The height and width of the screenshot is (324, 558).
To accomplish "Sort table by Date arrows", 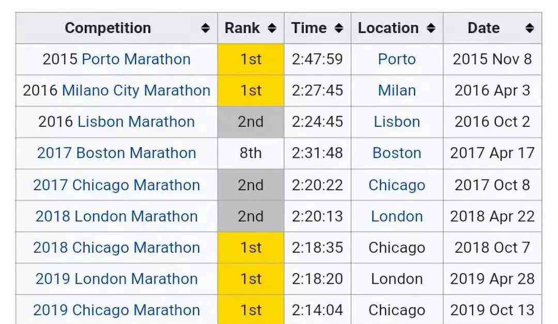I will (530, 28).
